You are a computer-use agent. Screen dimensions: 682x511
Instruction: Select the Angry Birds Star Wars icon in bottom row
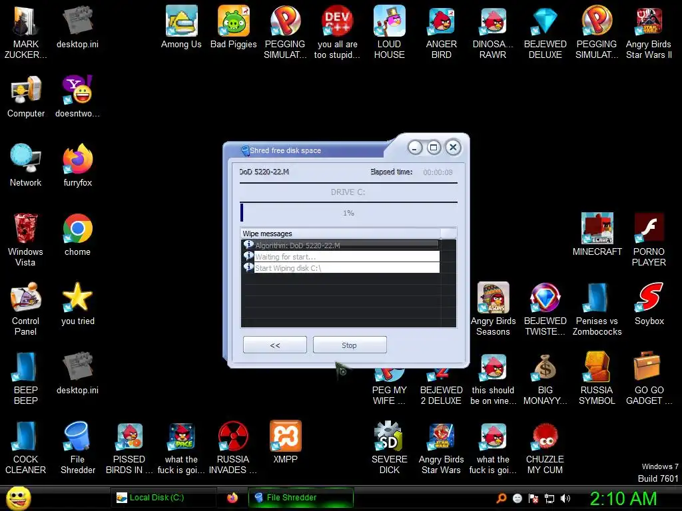[x=442, y=448]
